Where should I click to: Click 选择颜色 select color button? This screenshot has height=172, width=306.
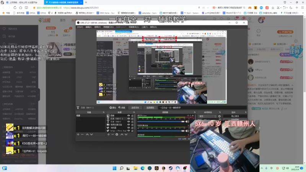tap(150, 108)
